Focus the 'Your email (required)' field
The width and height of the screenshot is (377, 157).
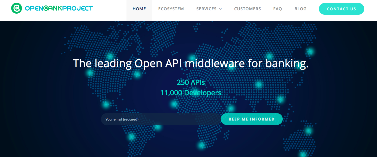pos(160,119)
